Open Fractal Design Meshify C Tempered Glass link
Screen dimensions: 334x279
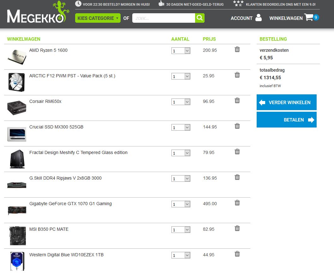click(x=78, y=152)
